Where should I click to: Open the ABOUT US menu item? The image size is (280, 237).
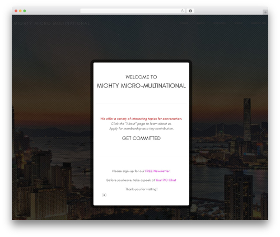[x=258, y=23]
